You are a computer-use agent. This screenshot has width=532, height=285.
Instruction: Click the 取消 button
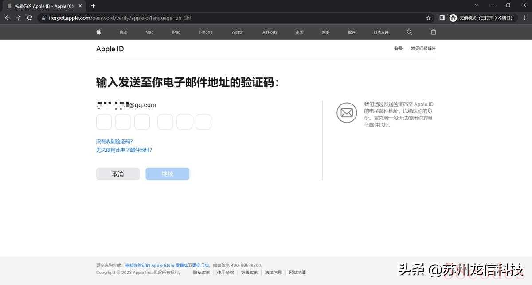point(118,174)
